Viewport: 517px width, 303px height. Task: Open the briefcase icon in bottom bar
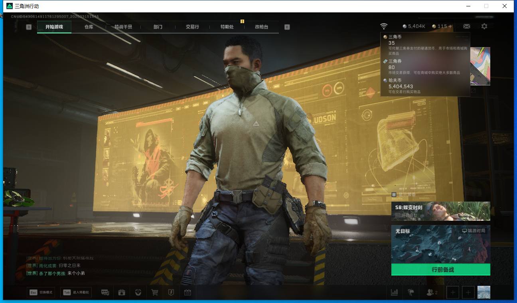click(122, 292)
